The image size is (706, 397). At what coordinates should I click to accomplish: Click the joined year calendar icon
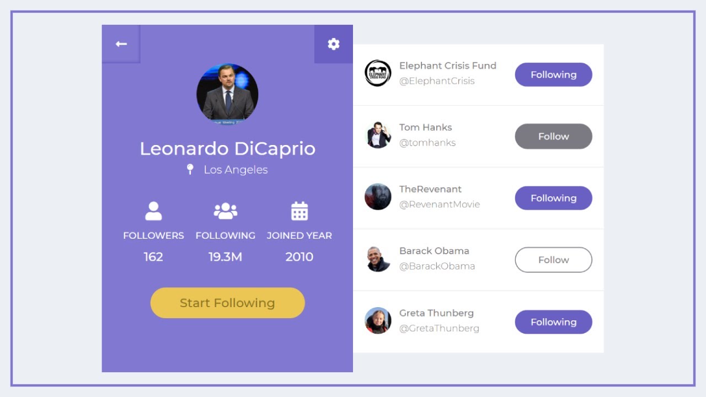click(299, 211)
